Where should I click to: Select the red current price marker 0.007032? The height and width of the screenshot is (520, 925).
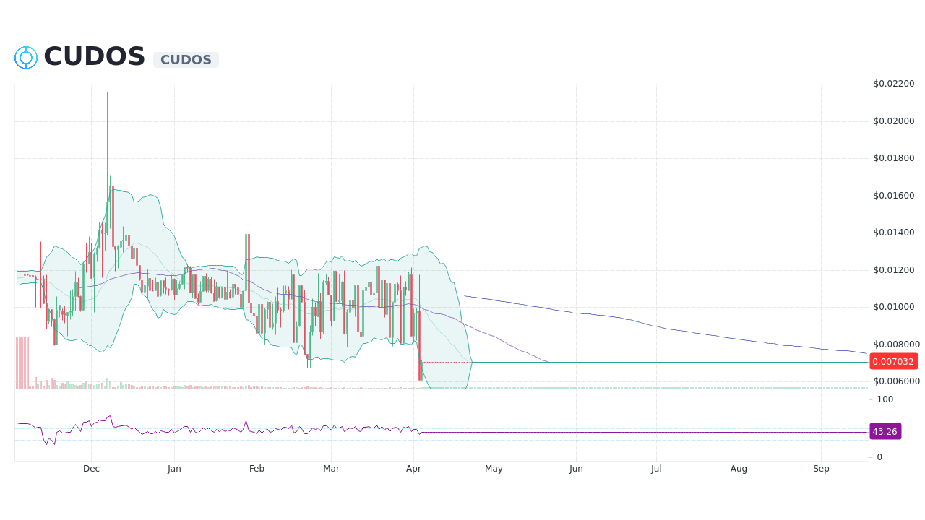894,362
